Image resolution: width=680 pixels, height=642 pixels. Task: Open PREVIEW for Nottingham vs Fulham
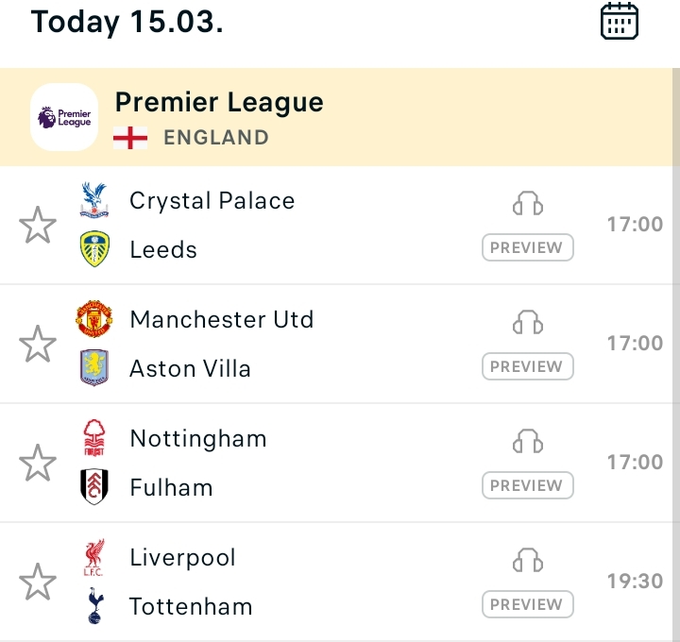(527, 485)
